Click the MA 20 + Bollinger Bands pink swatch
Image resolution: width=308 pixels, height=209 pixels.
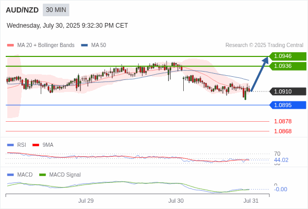point(10,45)
